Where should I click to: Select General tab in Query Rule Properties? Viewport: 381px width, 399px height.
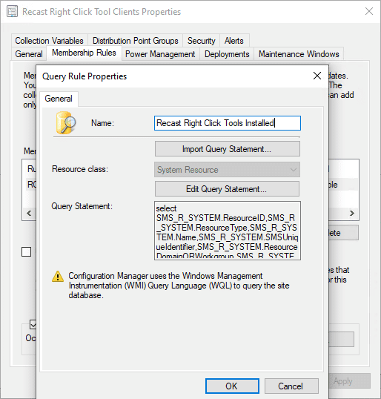(x=59, y=99)
